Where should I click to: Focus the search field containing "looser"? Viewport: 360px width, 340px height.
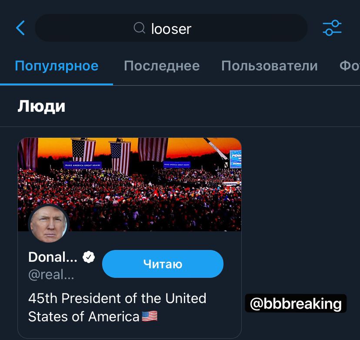coord(171,28)
